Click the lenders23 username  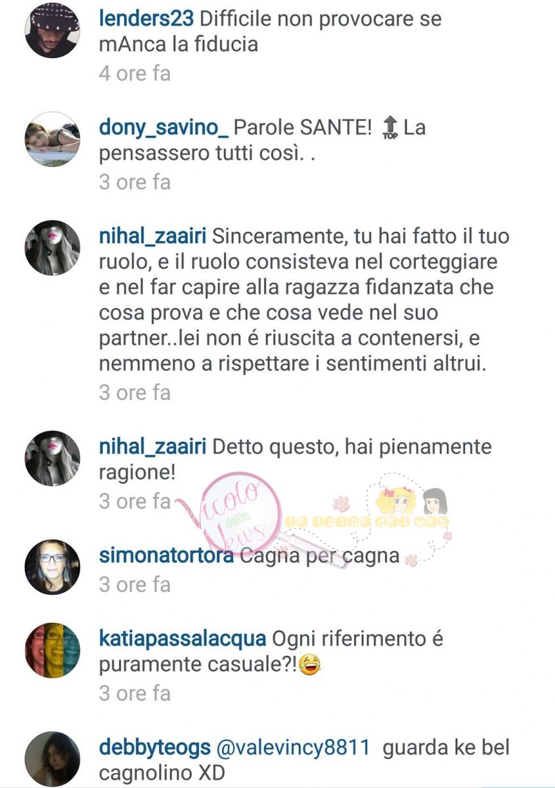pyautogui.click(x=146, y=19)
